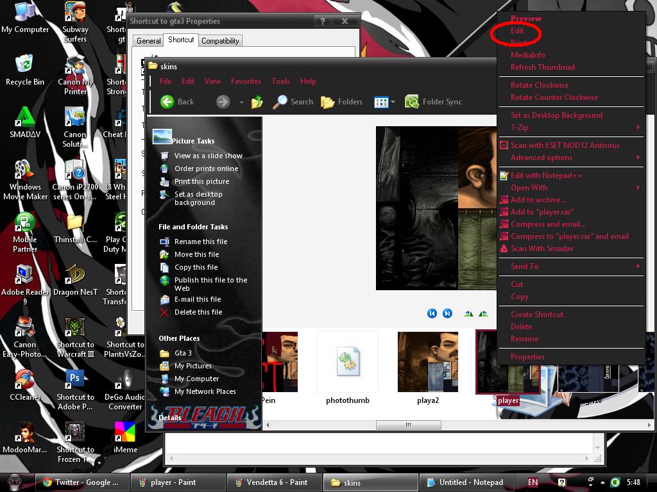
Task: Open Windows Movie Maker shortcut
Action: point(25,180)
